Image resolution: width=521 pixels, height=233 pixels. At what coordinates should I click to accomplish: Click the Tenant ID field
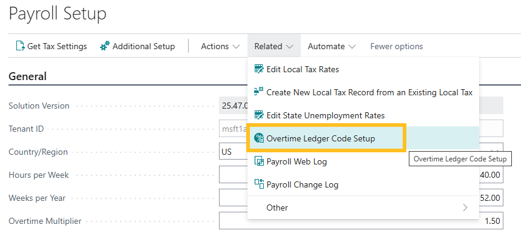click(361, 129)
